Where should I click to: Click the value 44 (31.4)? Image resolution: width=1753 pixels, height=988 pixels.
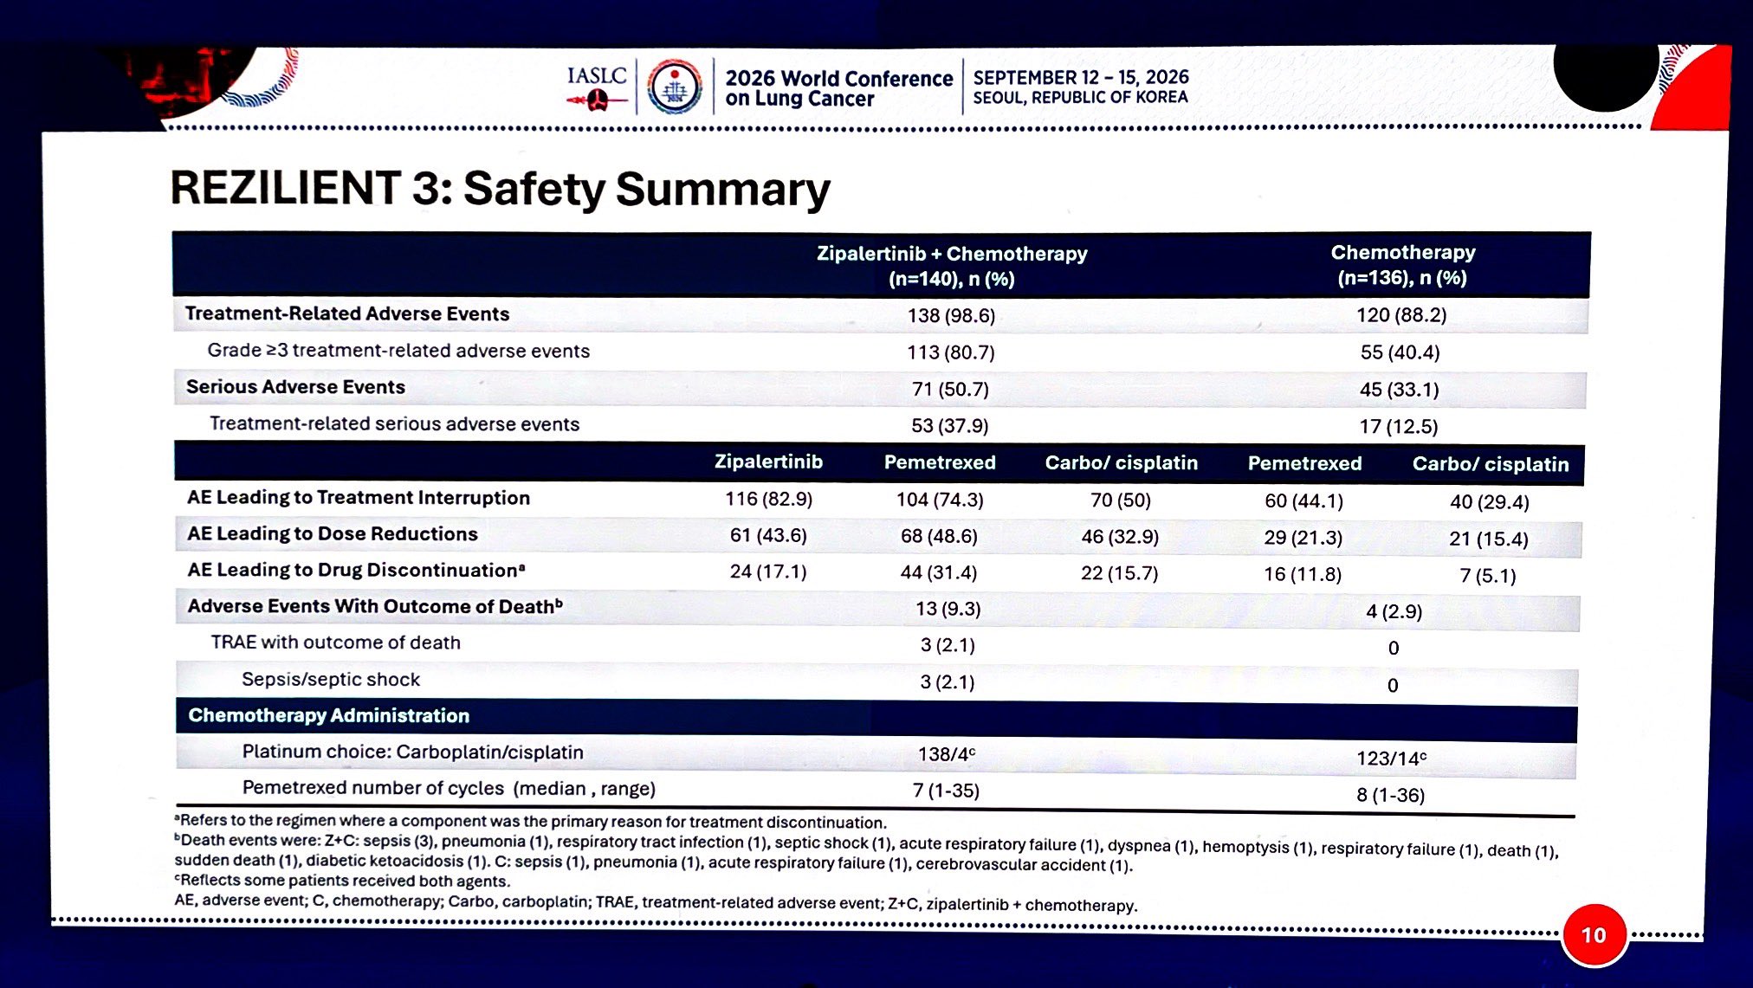pos(939,573)
